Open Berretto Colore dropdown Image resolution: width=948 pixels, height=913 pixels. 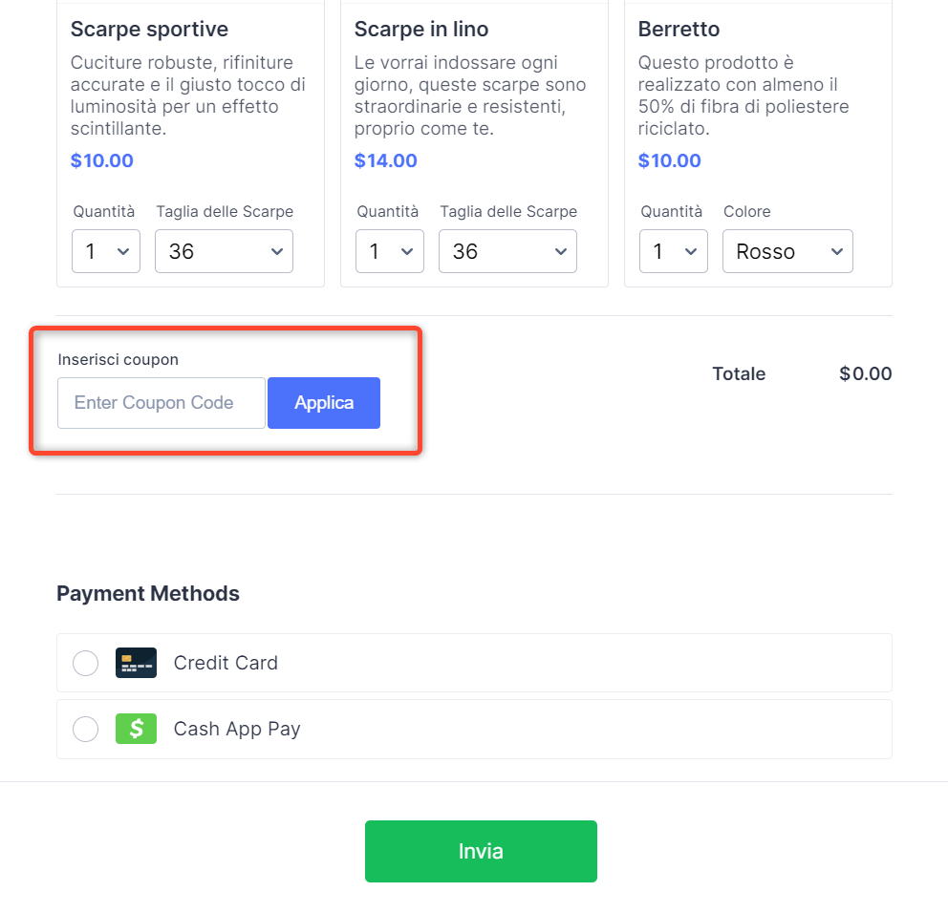(x=787, y=251)
